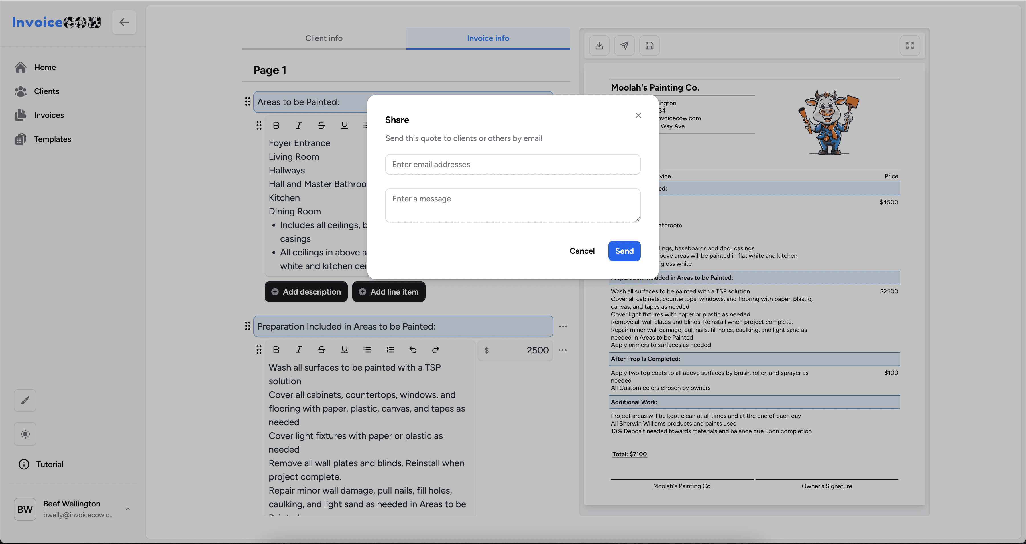Grab drag handle of Wash all surfaces line item
Screen dimensions: 1026x544
(x=259, y=350)
